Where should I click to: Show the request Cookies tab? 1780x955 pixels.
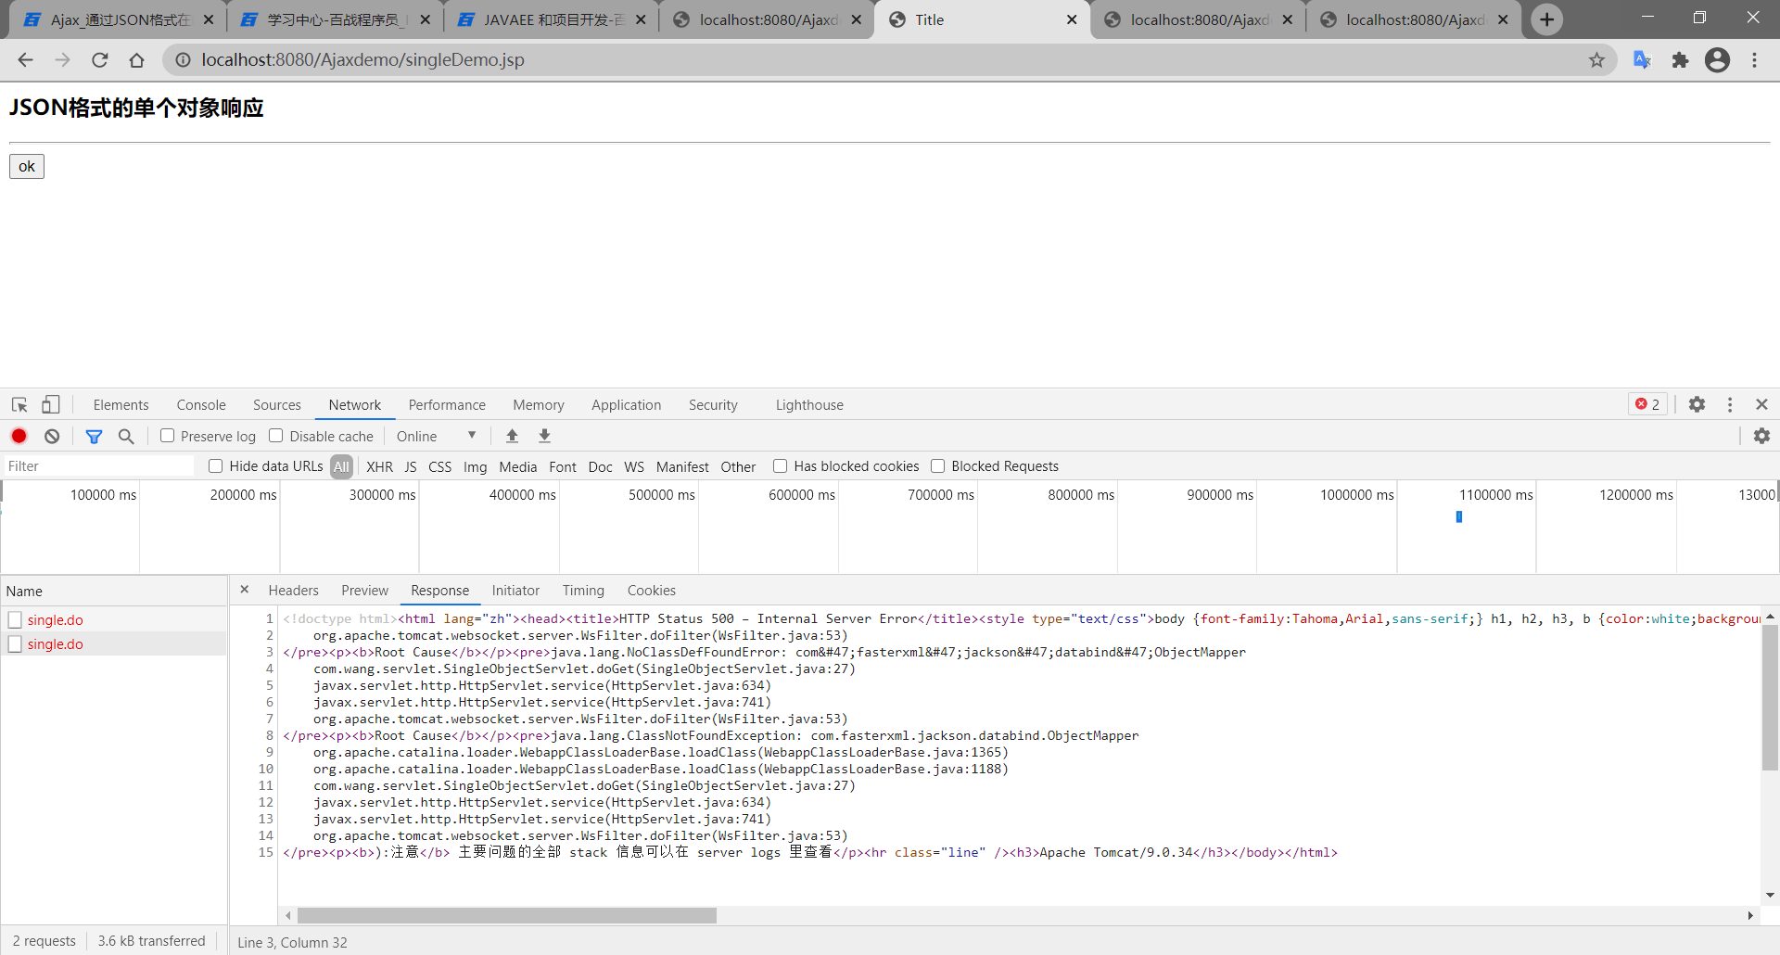coord(652,591)
